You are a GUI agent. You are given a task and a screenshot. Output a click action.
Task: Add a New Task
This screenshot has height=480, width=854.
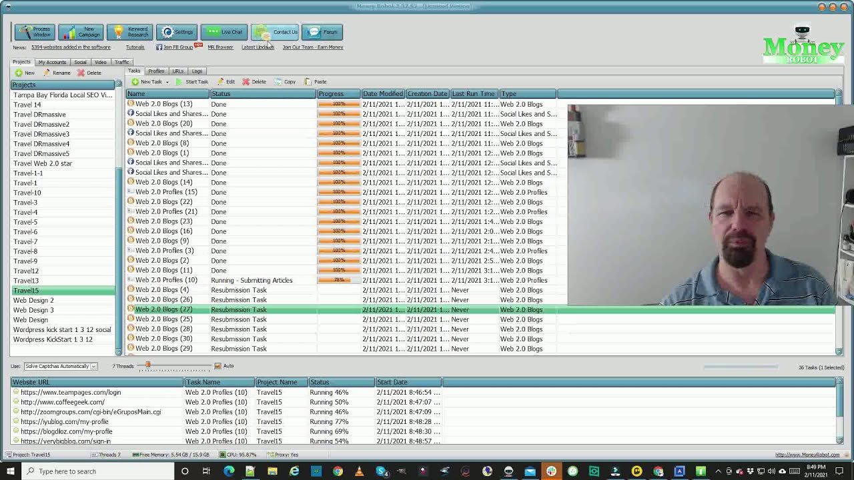point(147,82)
